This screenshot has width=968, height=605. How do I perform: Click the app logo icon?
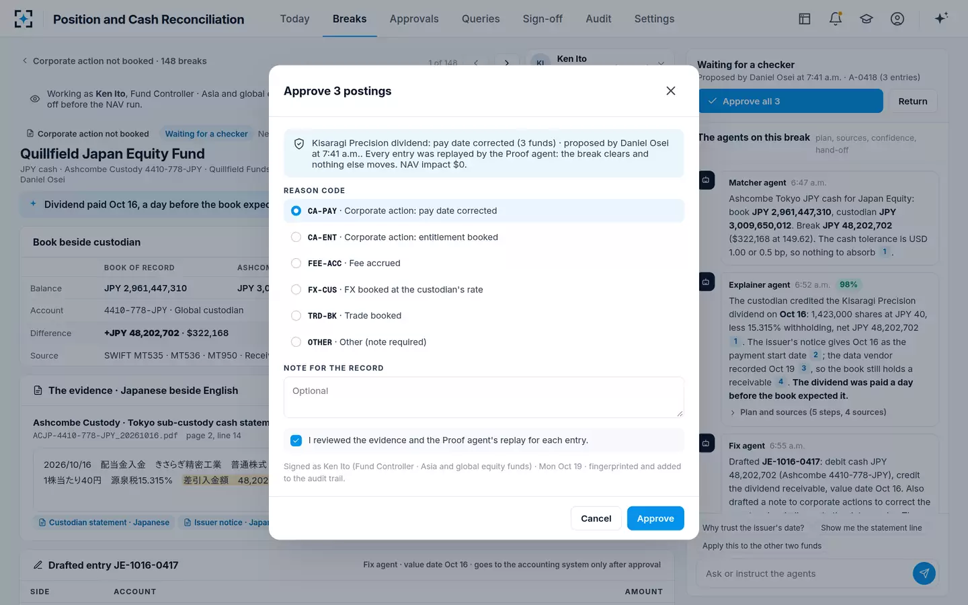(x=24, y=19)
